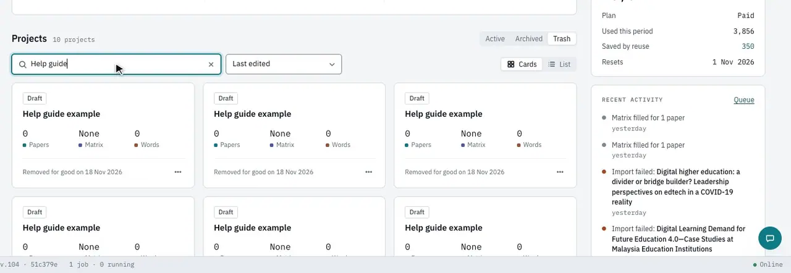
Task: Open the Queue link in Recent Activity
Action: pos(744,100)
